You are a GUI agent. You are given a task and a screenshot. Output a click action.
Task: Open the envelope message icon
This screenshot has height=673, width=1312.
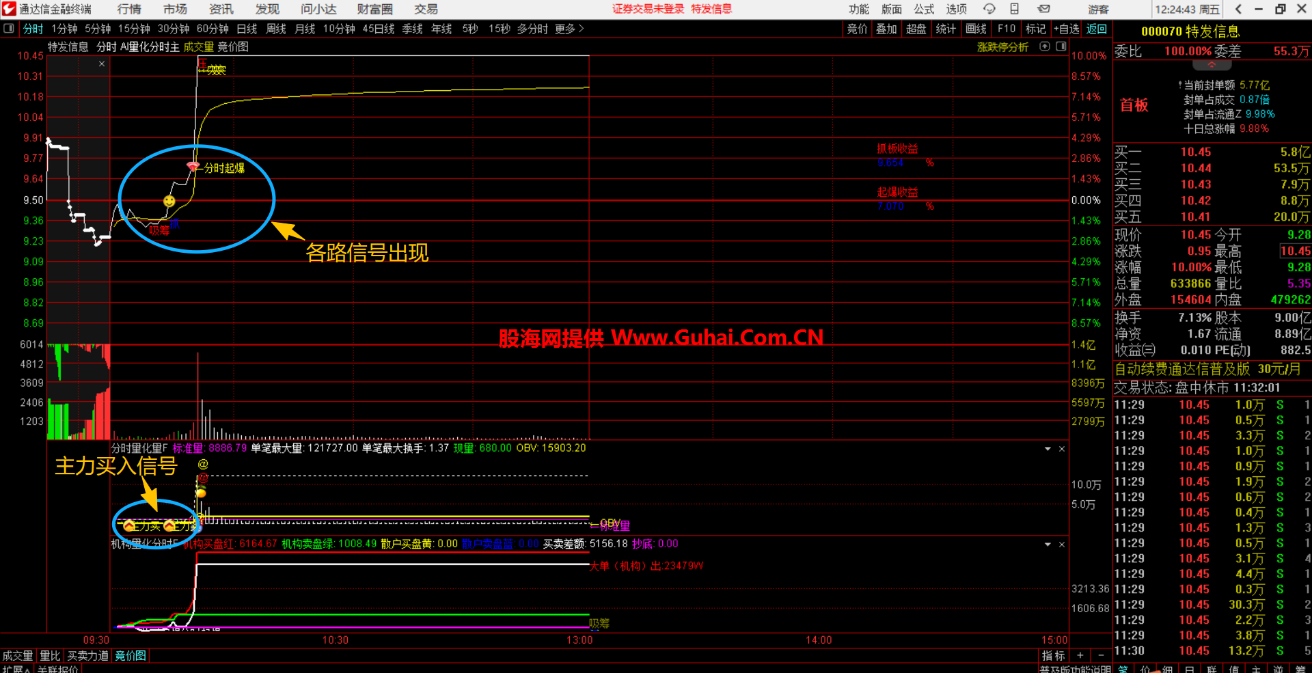point(1043,9)
